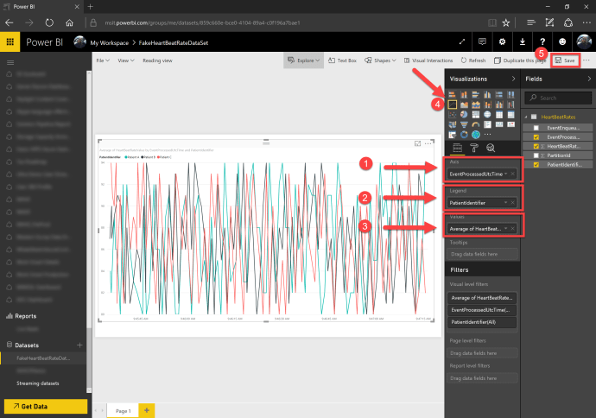This screenshot has height=418, width=596.
Task: Open the Shapes dropdown
Action: [x=380, y=60]
